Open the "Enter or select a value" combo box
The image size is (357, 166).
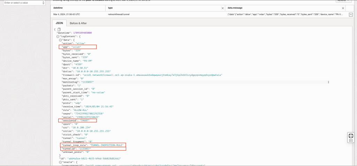(24, 3)
